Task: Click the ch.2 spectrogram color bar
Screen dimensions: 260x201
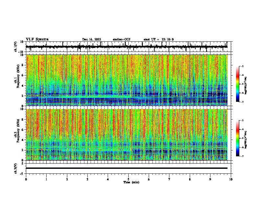Action: (237, 138)
